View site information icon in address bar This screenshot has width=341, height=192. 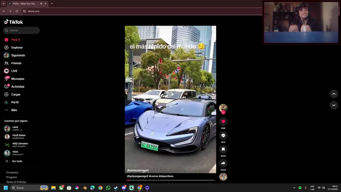click(x=24, y=11)
